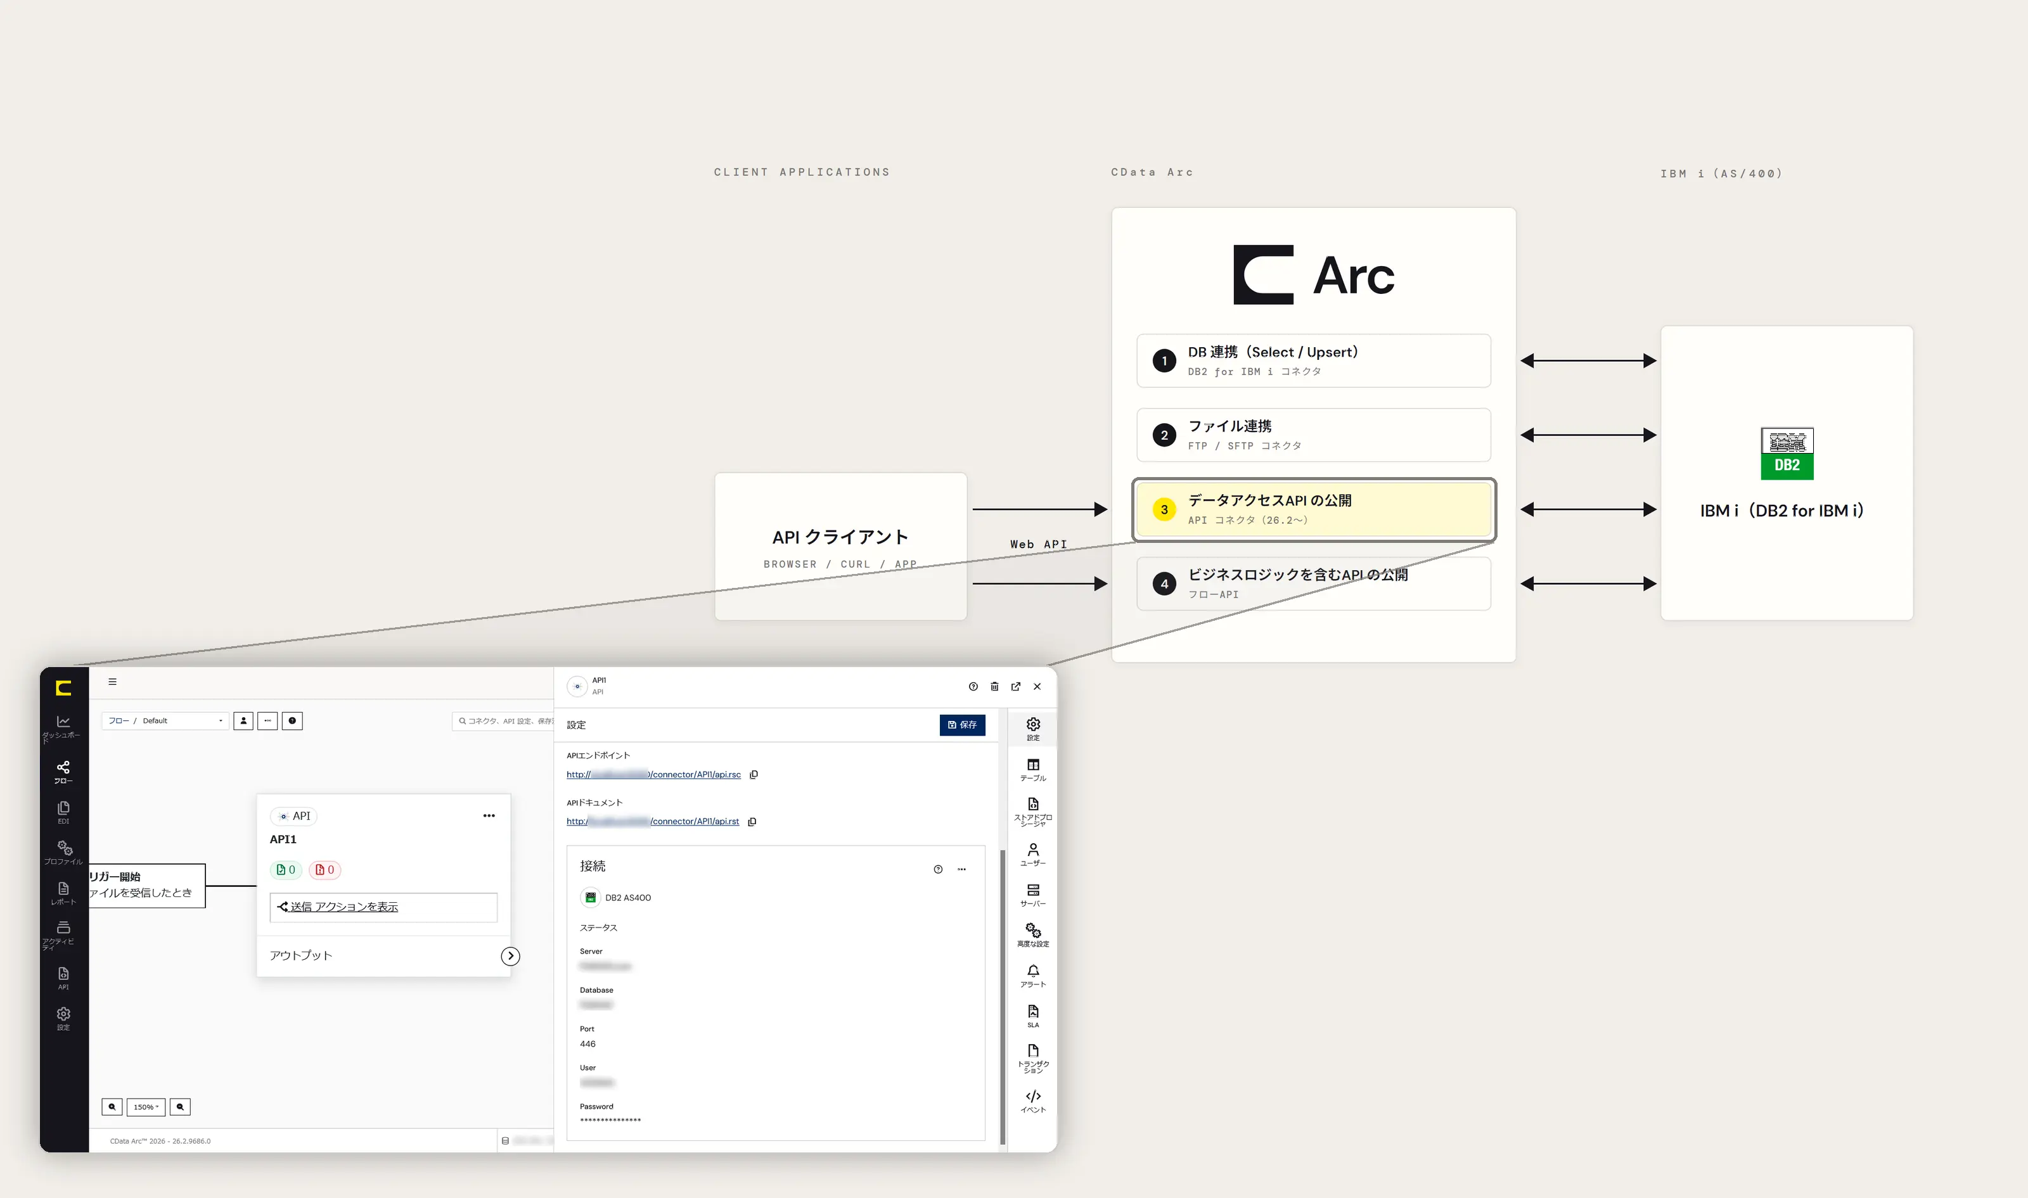Click the help icon in 接続 section
2028x1198 pixels.
click(938, 869)
